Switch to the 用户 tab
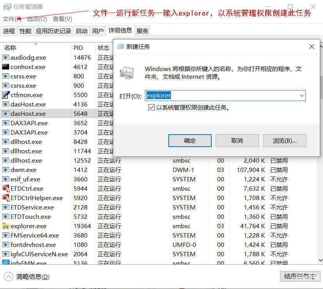 98,31
